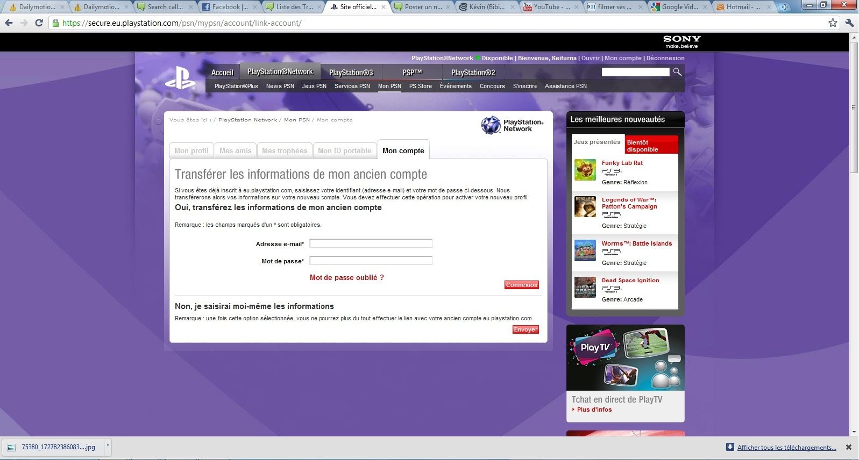The width and height of the screenshot is (859, 460).
Task: Click the PlayStation Network logo in panel
Action: click(512, 125)
